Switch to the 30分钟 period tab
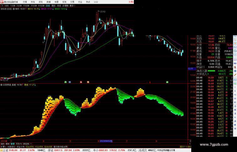The image size is (237, 152). click(x=34, y=6)
